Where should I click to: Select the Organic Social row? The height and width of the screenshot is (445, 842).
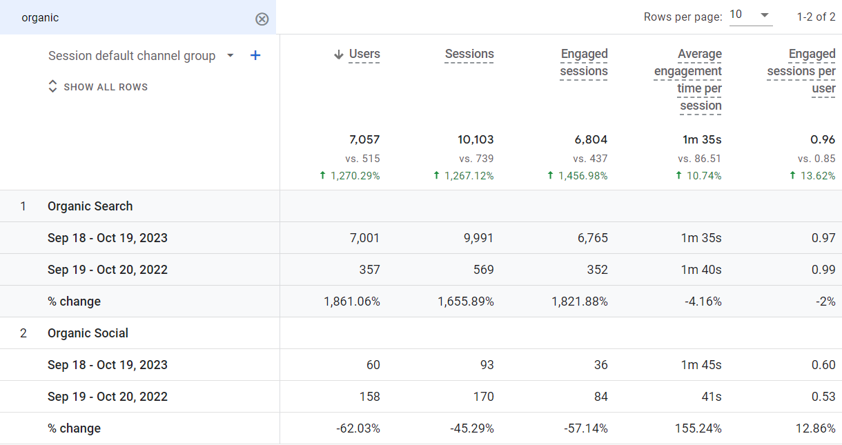88,333
